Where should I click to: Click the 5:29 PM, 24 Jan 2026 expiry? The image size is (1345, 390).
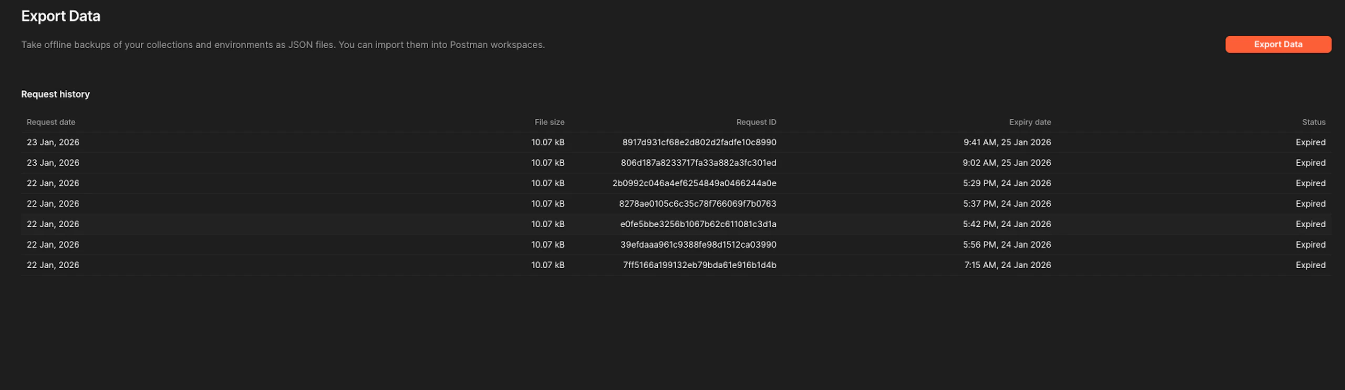[1006, 183]
